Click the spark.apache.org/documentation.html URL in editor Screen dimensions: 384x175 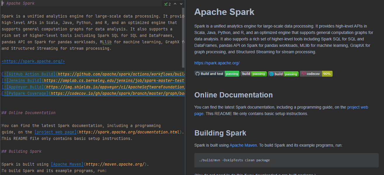[x=129, y=132]
